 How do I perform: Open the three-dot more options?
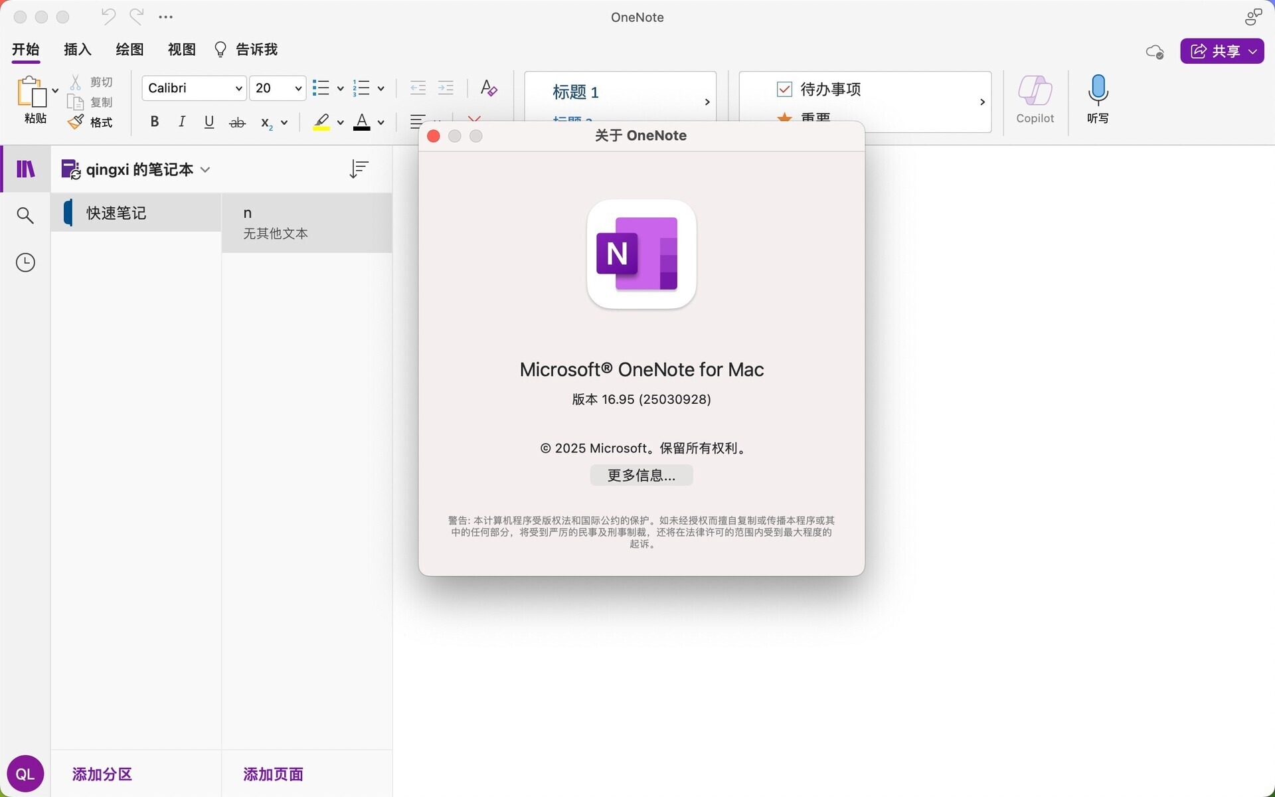166,17
